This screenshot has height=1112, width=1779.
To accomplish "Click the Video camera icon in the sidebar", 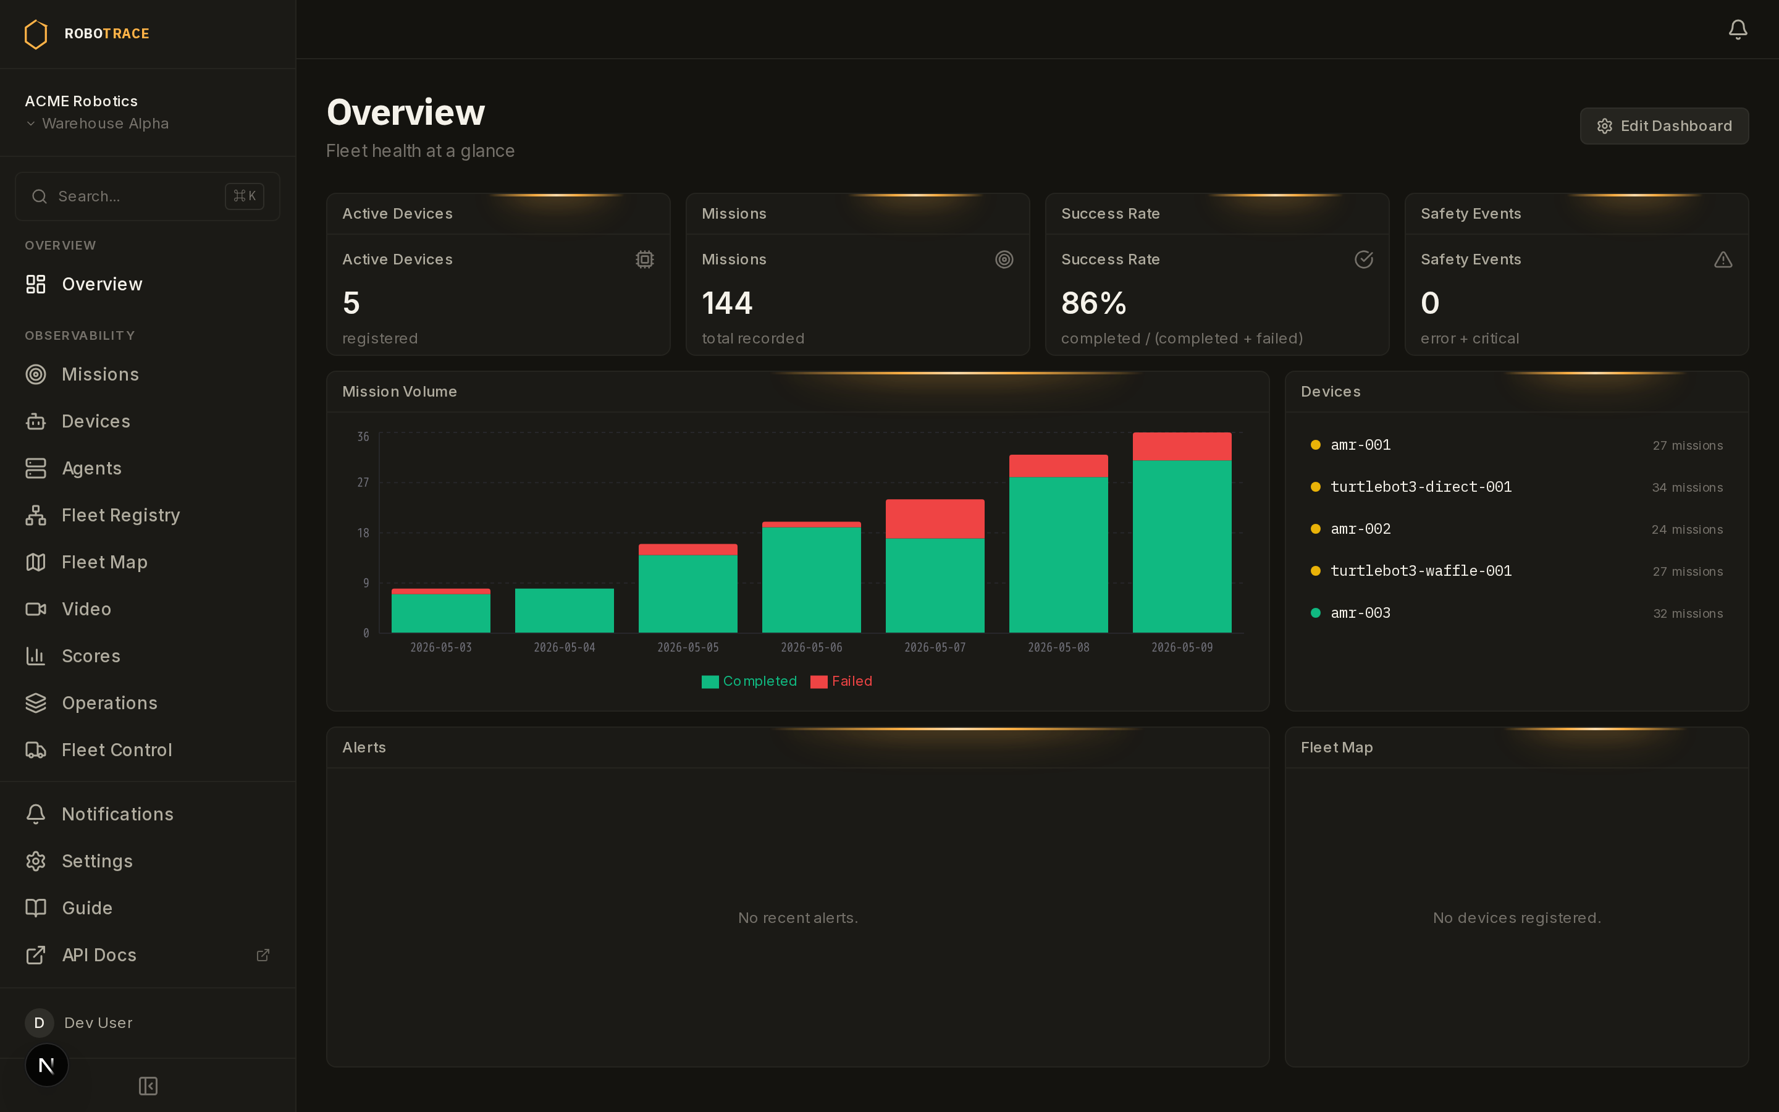I will pyautogui.click(x=35, y=609).
